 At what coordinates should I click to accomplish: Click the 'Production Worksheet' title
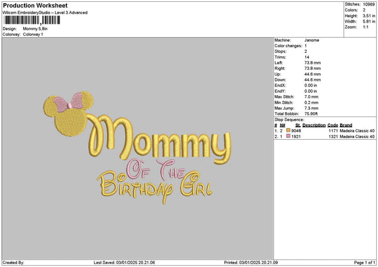(x=35, y=5)
